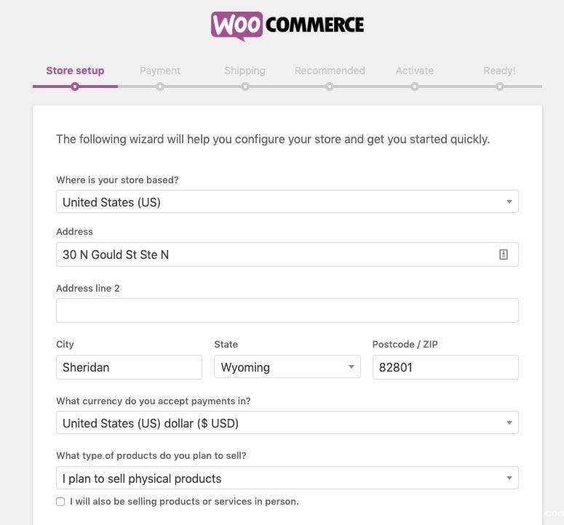Image resolution: width=564 pixels, height=525 pixels.
Task: Click the Postcode / ZIP field
Action: pyautogui.click(x=445, y=367)
